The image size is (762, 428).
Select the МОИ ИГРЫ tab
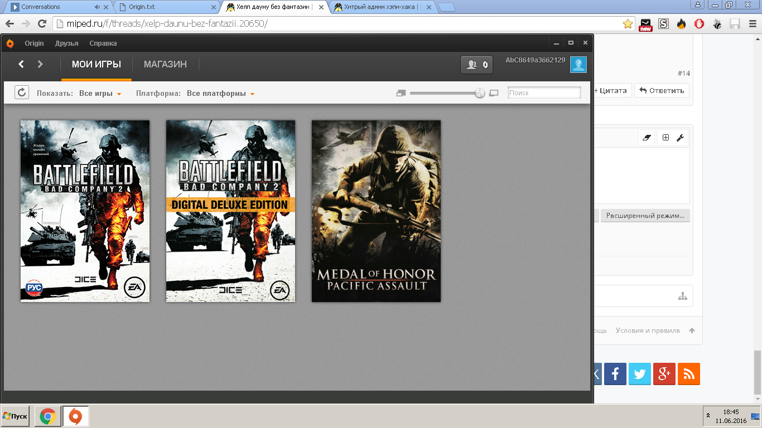tap(97, 64)
